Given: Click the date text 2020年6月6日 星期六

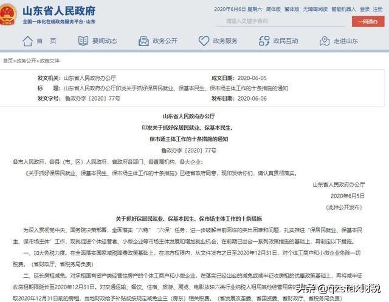Looking at the screenshot, I should click(238, 9).
